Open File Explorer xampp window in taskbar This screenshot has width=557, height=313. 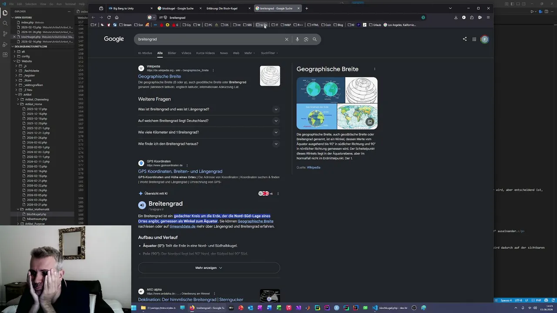(x=159, y=308)
